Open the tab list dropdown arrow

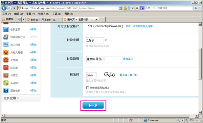23,20
